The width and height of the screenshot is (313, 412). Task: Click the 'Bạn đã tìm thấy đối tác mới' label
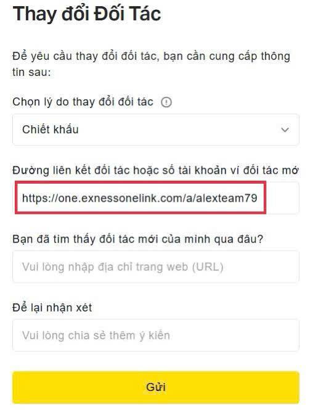coord(137,239)
